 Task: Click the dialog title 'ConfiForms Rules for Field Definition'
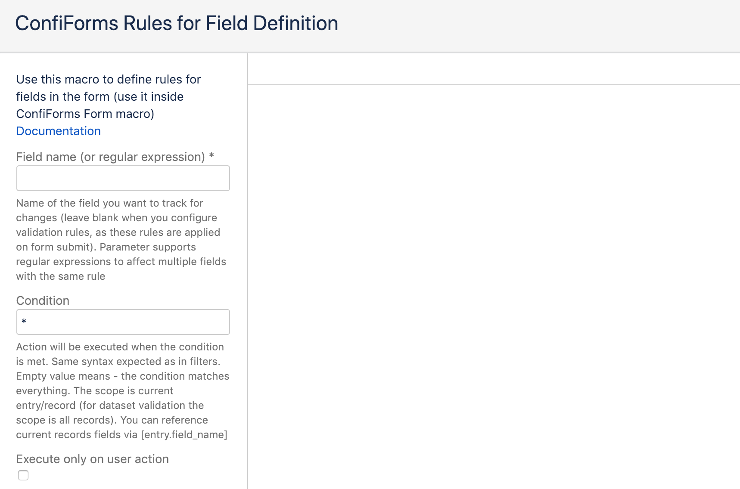click(176, 24)
